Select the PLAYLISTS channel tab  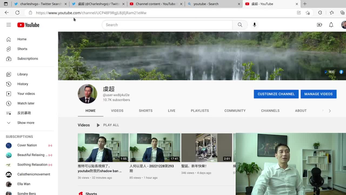tap(200, 110)
